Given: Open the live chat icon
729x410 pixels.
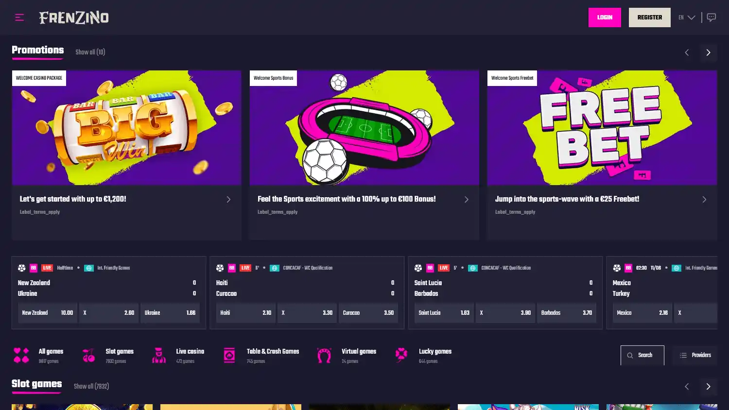Looking at the screenshot, I should tap(712, 17).
